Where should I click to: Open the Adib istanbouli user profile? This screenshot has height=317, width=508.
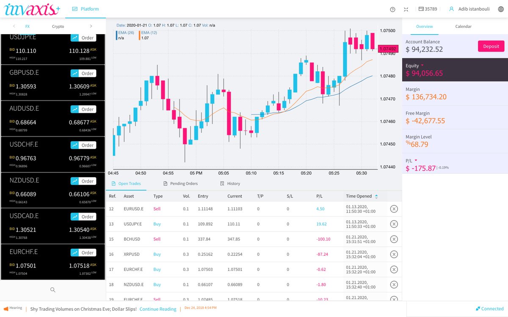pyautogui.click(x=469, y=9)
